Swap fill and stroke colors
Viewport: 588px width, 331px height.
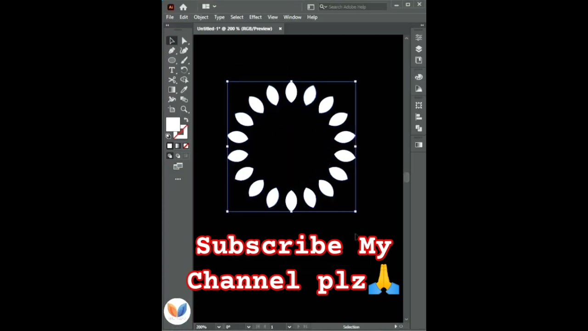point(186,120)
